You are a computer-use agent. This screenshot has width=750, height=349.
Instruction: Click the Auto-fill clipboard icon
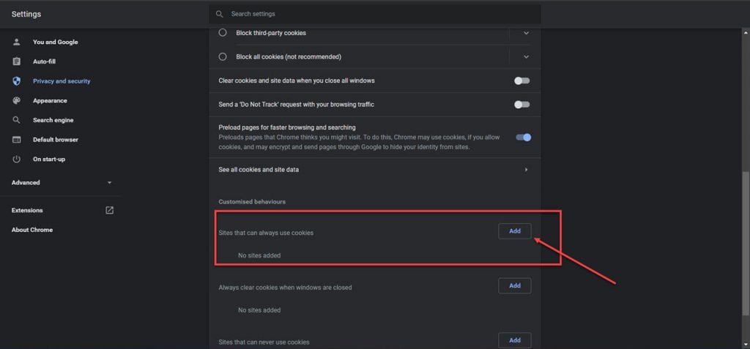point(16,61)
